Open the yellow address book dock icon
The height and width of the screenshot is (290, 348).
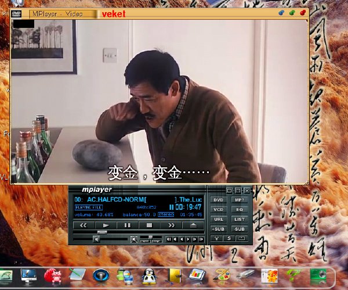pyautogui.click(x=174, y=275)
